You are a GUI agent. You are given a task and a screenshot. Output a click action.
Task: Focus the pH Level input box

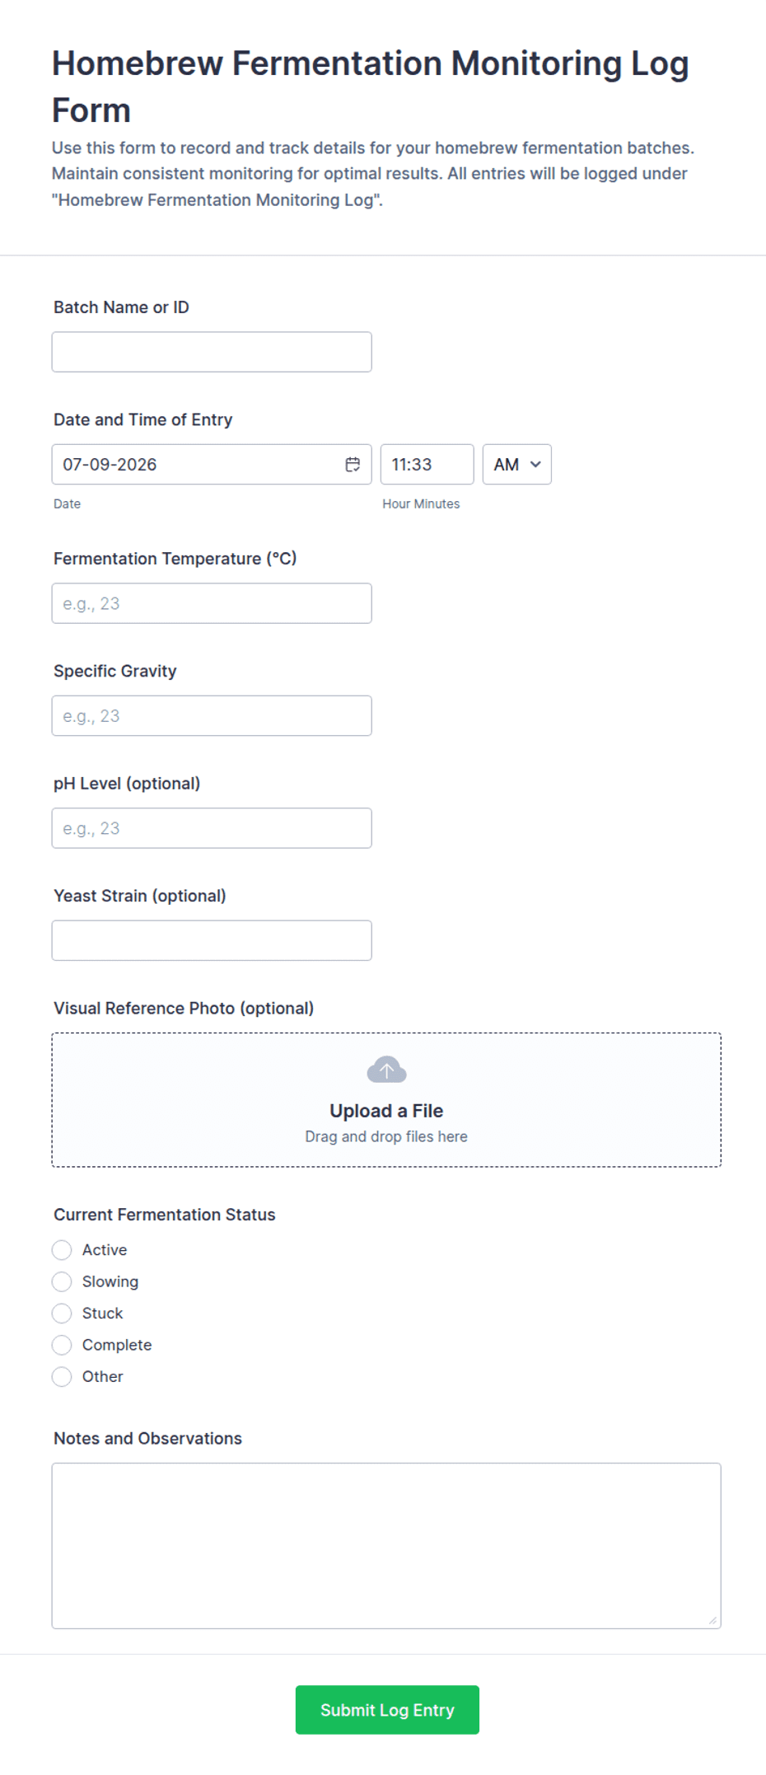click(212, 828)
